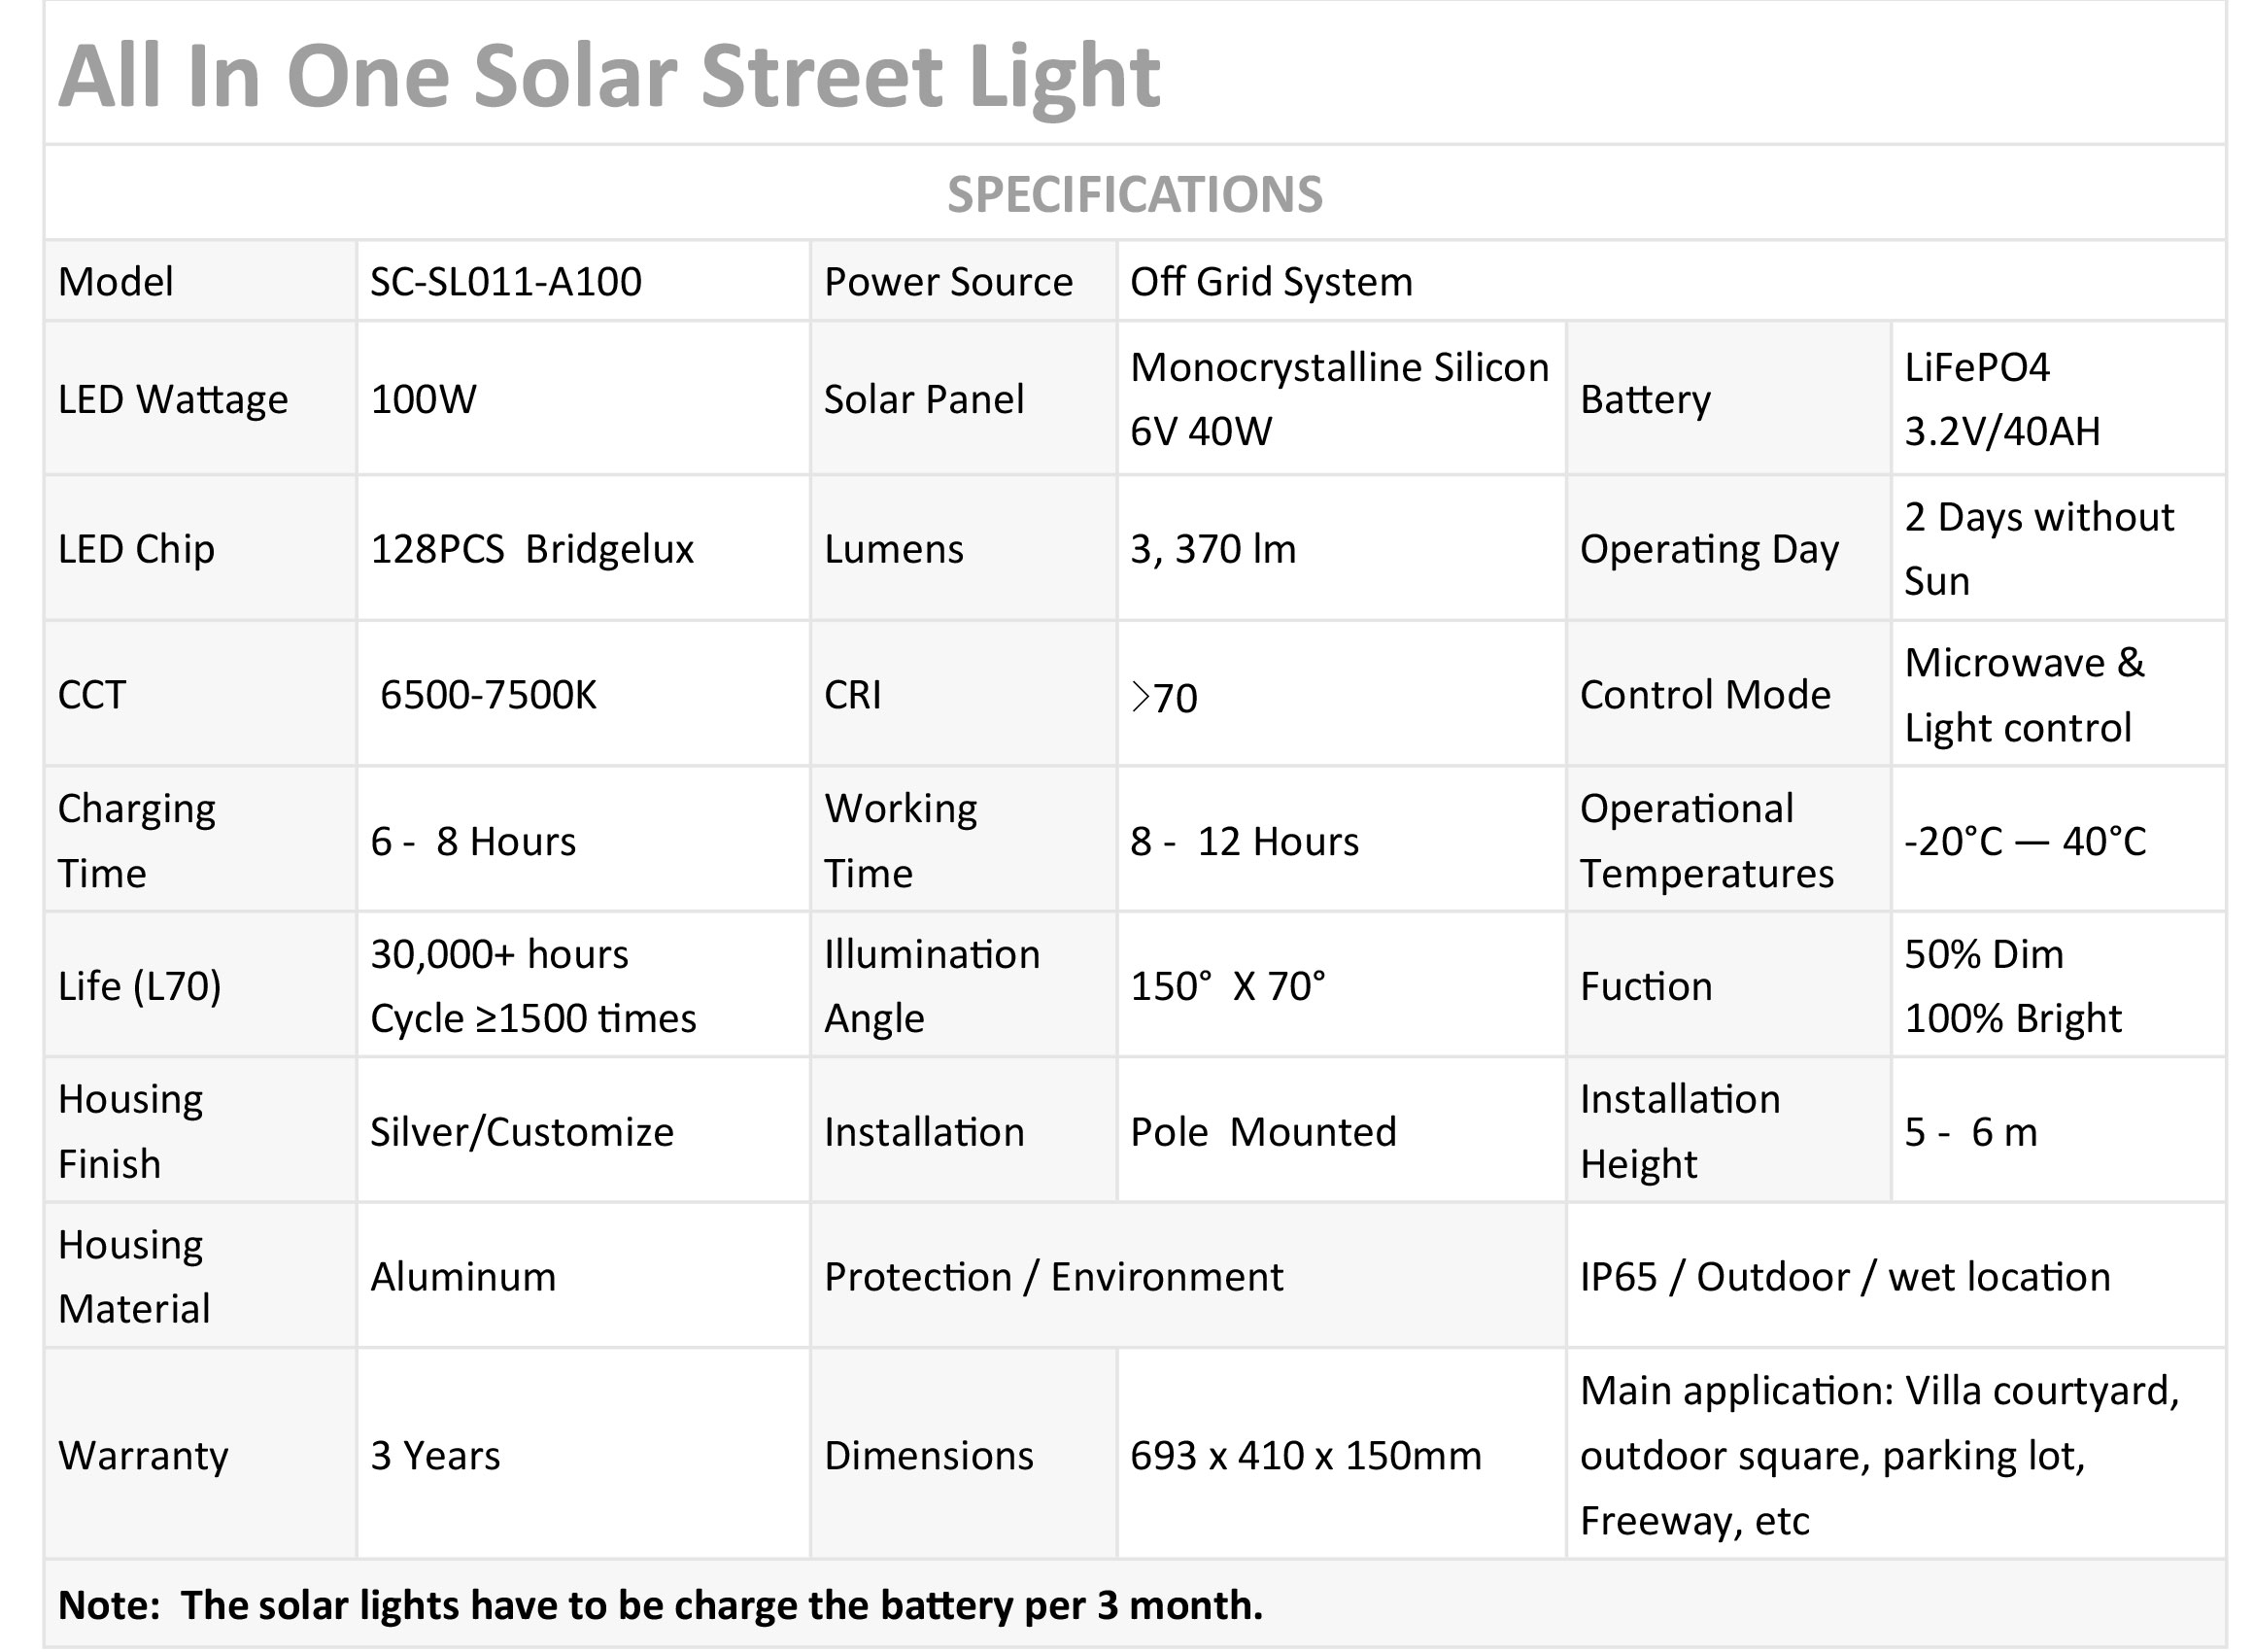Click the 6500-7500K CCT value

(x=488, y=695)
